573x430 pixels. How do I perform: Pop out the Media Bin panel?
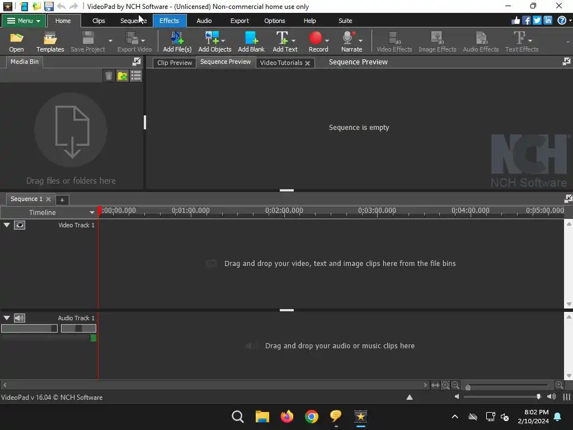point(137,62)
